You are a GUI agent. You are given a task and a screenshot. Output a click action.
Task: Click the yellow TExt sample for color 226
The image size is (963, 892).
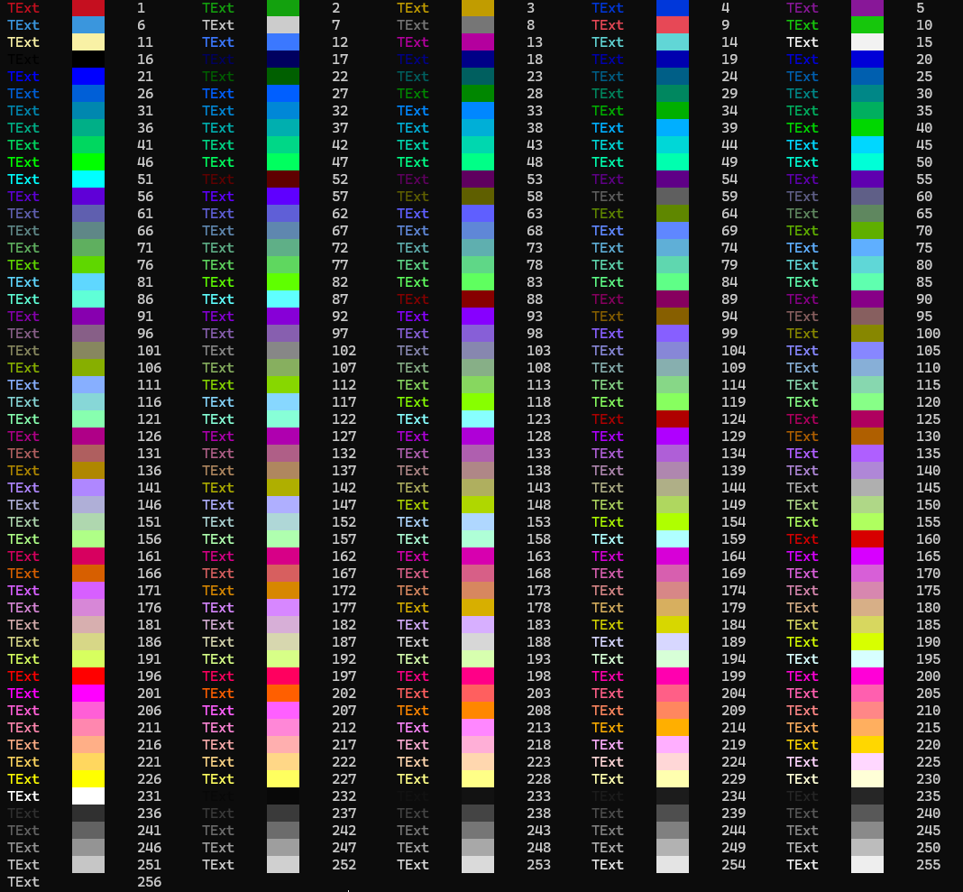tap(23, 779)
